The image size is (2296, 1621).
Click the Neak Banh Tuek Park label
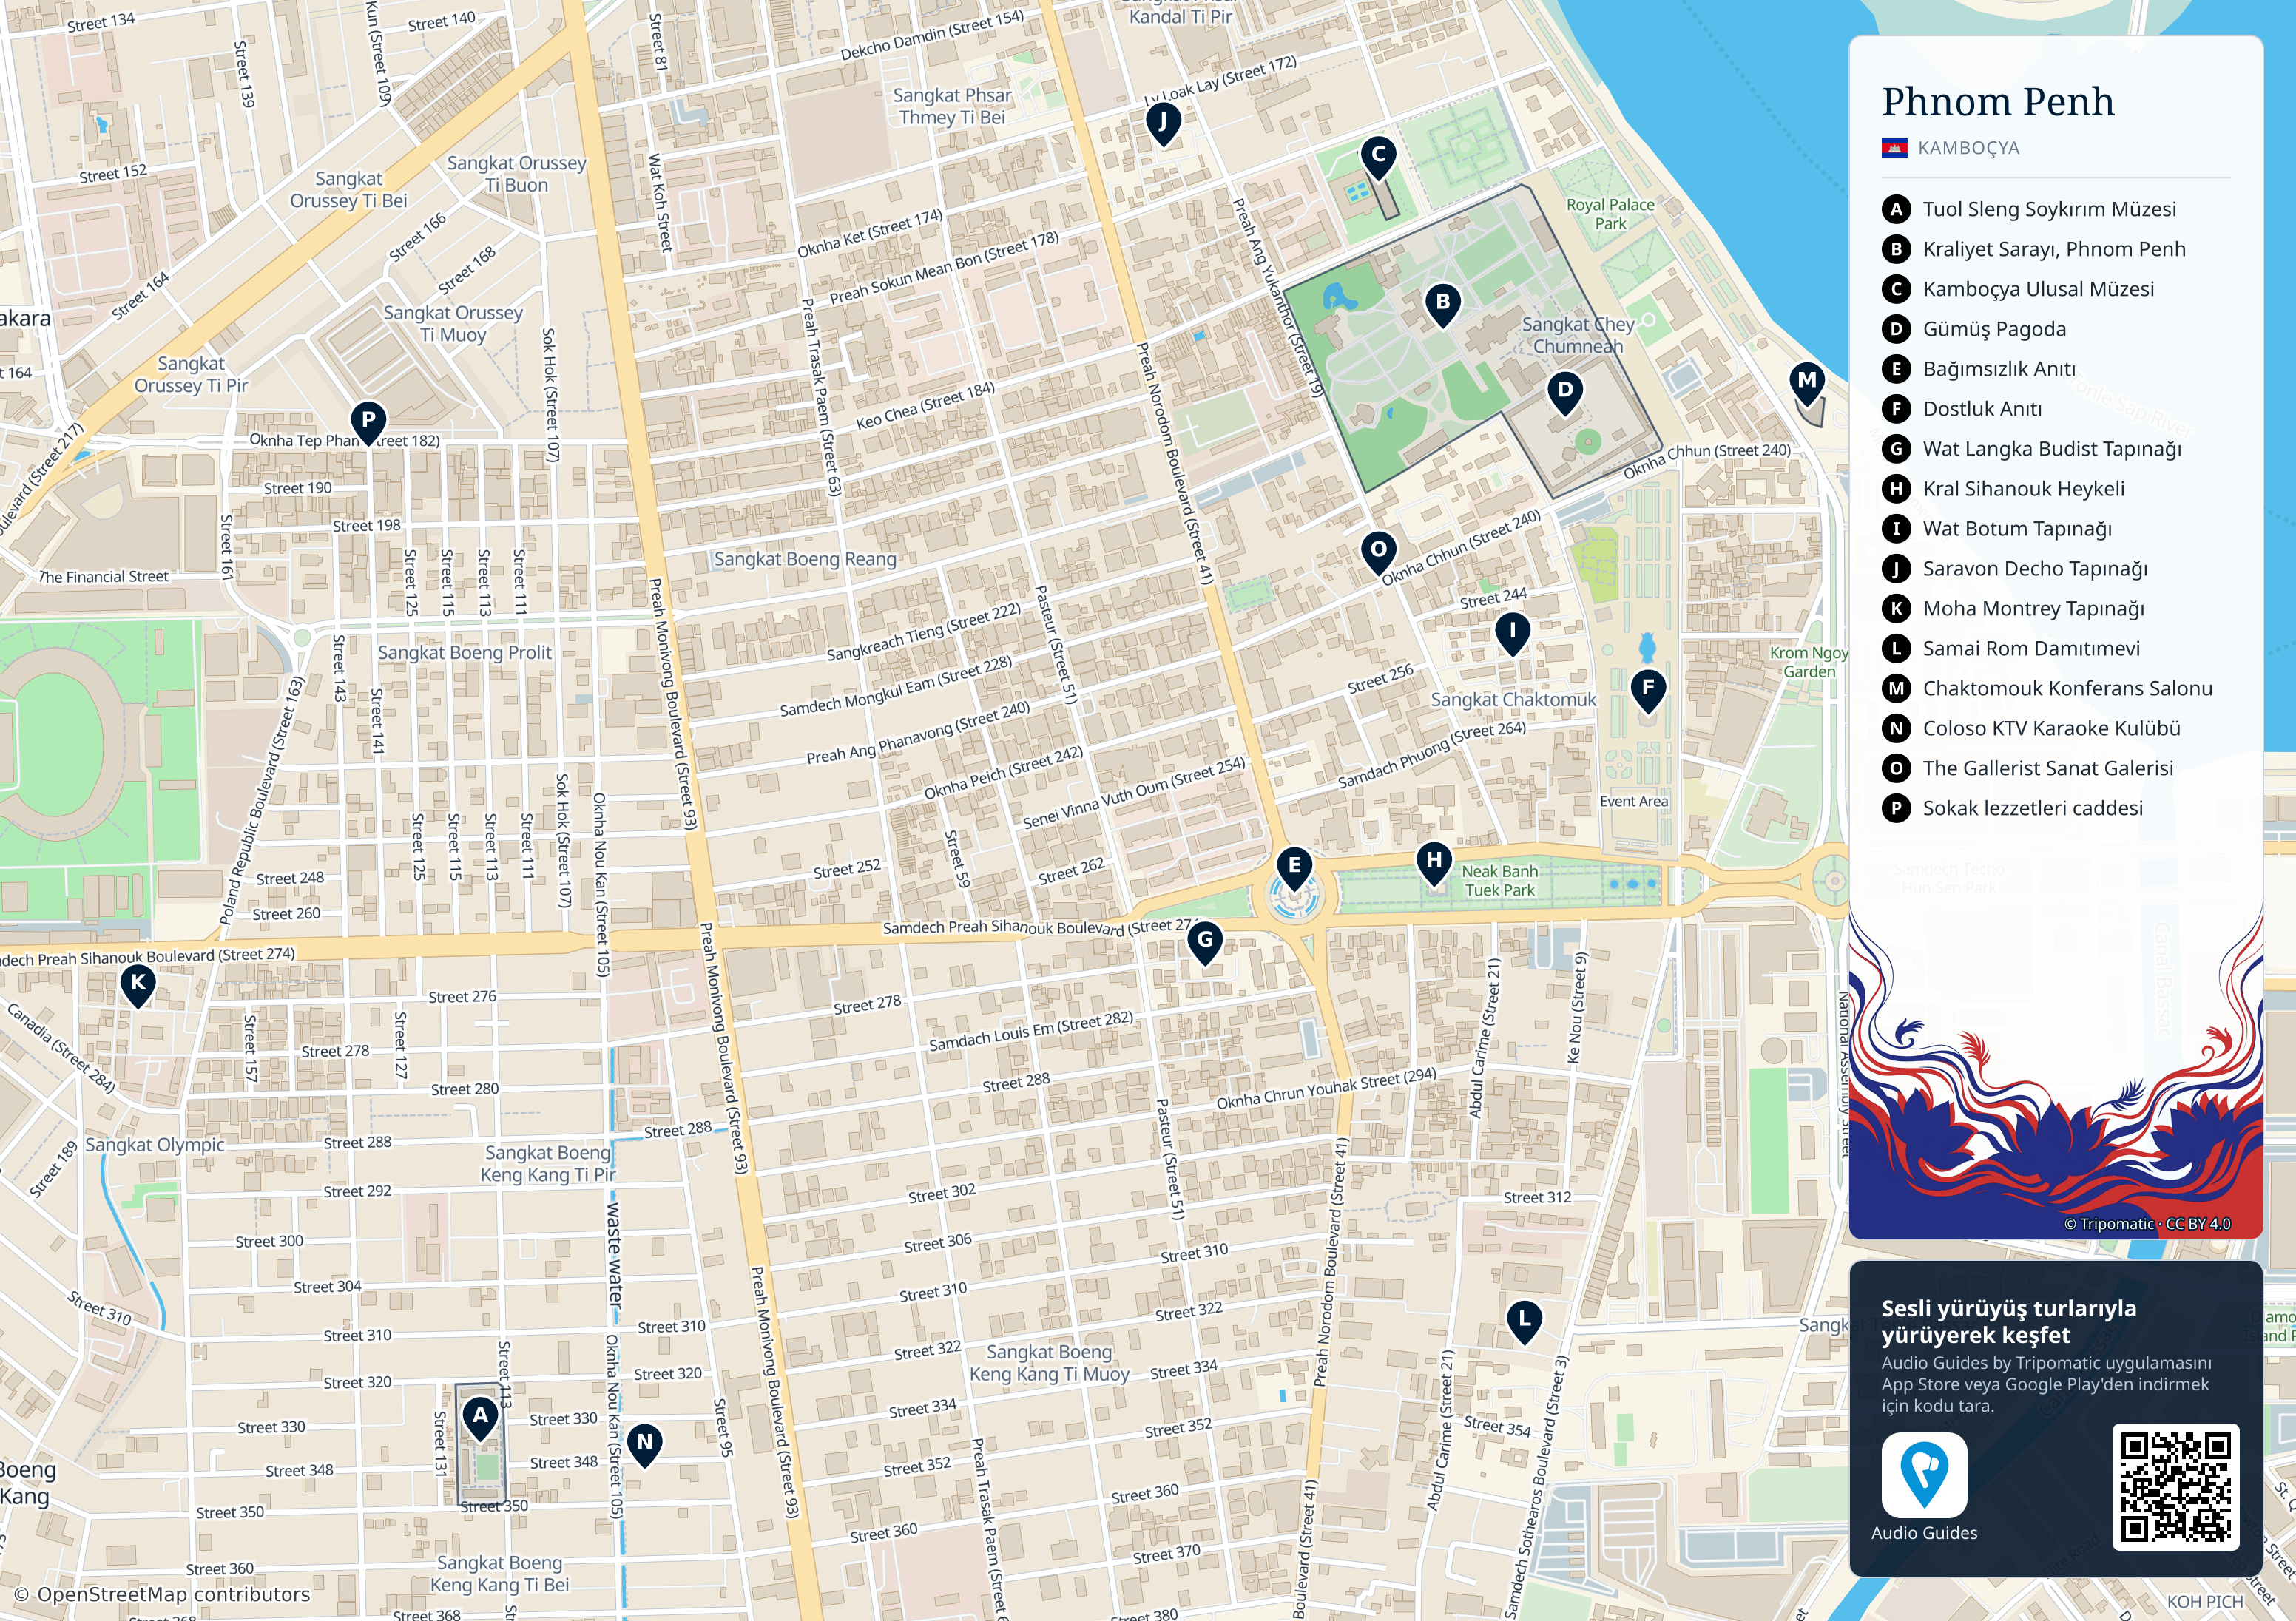point(1500,880)
